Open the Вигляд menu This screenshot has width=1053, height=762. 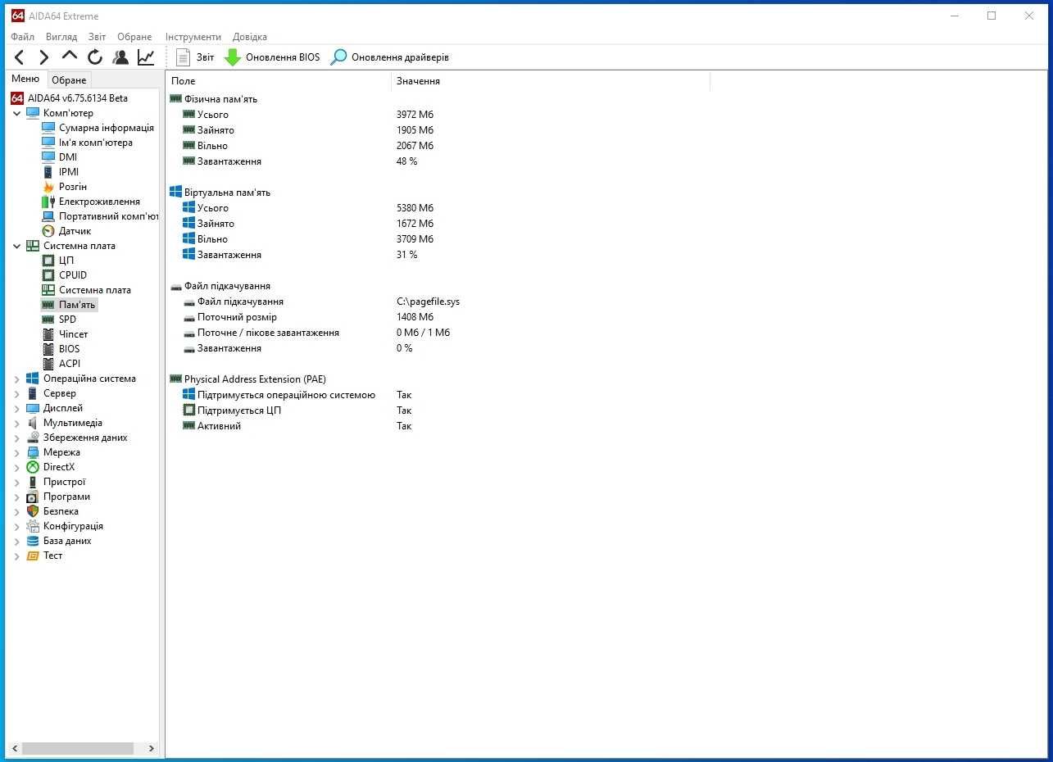point(61,37)
